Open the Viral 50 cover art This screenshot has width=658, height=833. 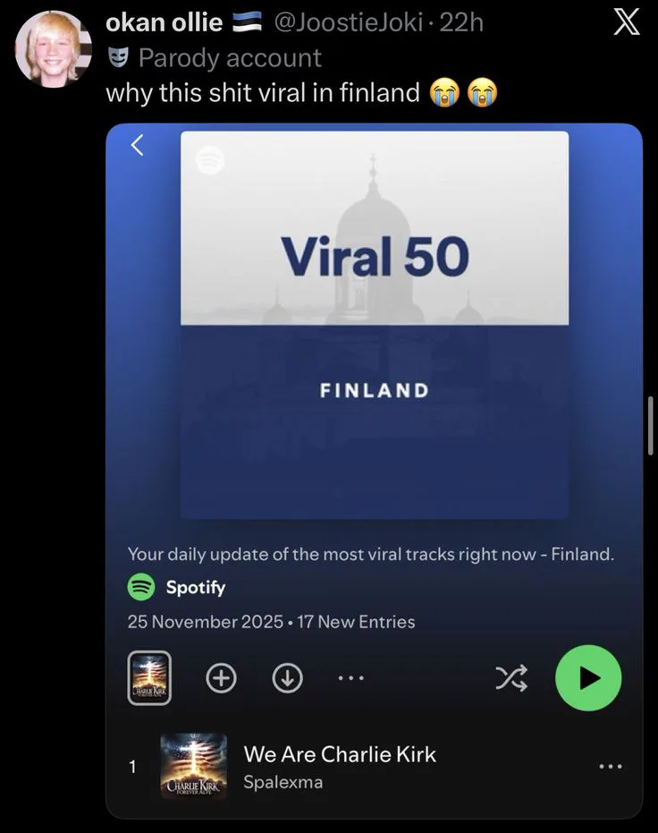tap(375, 325)
